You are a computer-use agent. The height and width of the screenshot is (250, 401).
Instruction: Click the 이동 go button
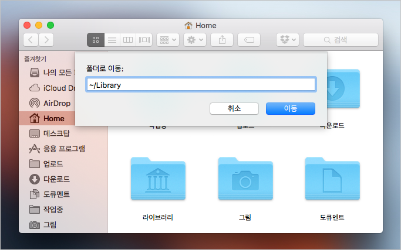click(291, 108)
